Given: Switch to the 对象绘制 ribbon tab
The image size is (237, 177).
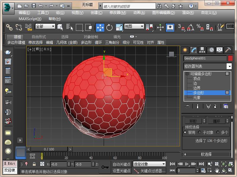Looking at the screenshot, I should [x=91, y=37].
